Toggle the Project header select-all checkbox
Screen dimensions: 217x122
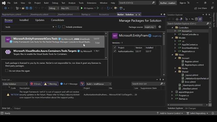(x=115, y=47)
